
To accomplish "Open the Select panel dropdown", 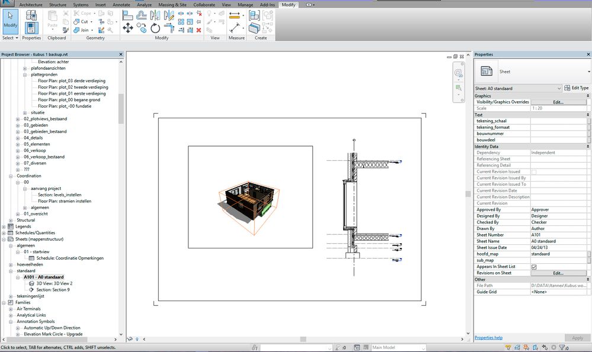I will (x=9, y=38).
